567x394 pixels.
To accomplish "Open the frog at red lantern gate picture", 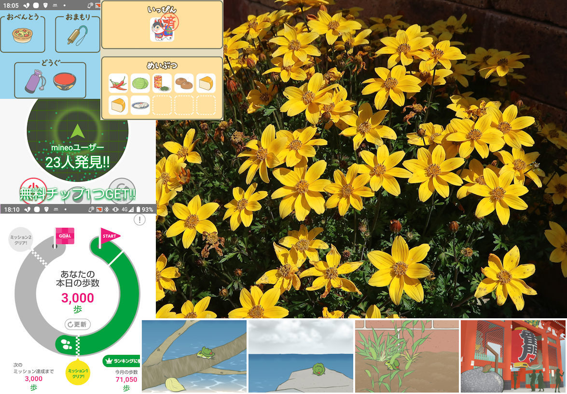I will pos(513,356).
